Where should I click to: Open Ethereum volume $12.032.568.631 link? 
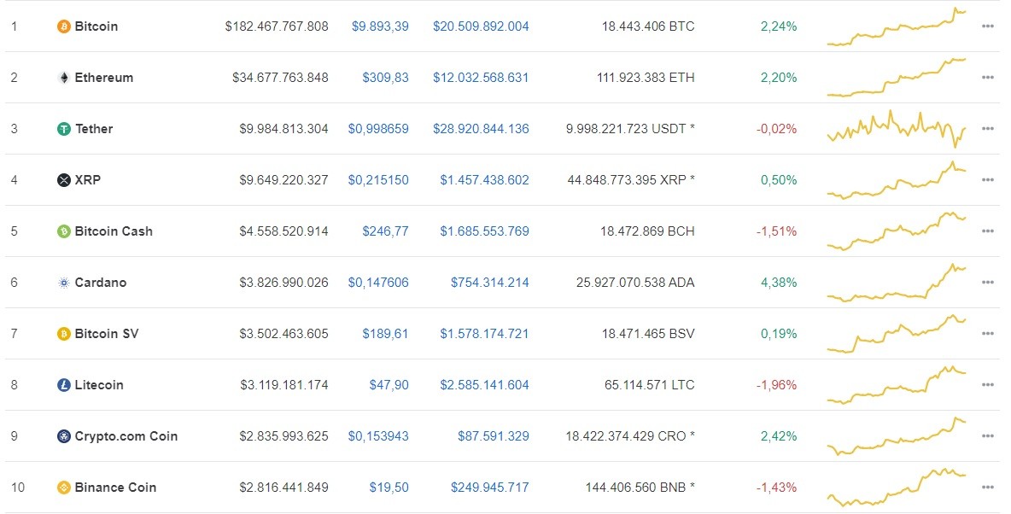[482, 77]
